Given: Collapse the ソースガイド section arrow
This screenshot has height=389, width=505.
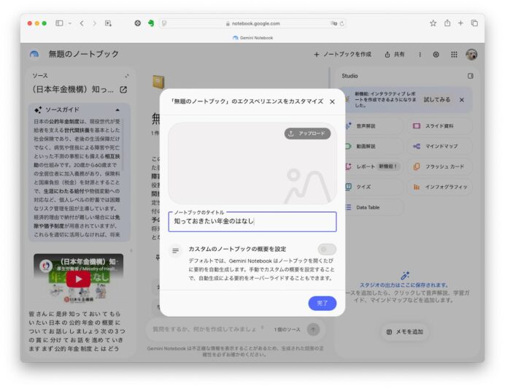Looking at the screenshot, I should (x=117, y=109).
